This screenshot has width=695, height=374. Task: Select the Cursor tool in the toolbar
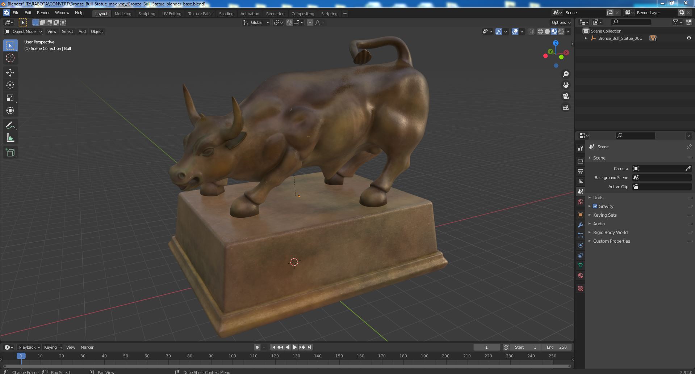(10, 58)
